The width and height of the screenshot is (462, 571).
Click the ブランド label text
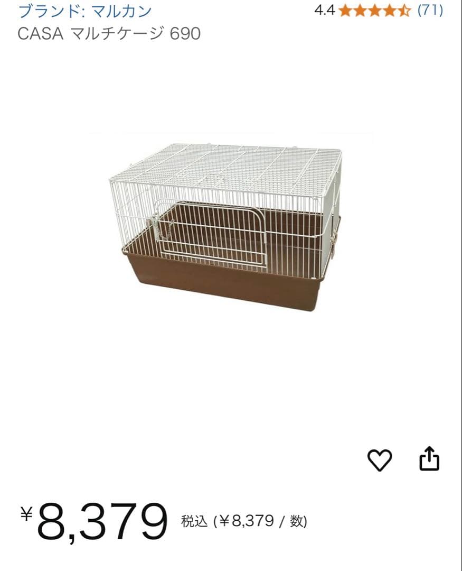(x=48, y=11)
